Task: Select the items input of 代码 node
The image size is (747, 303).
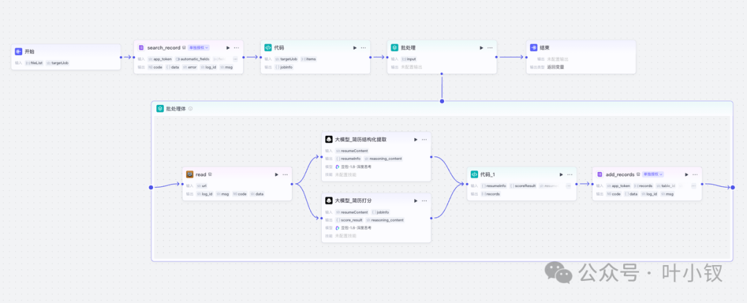Action: coord(308,59)
